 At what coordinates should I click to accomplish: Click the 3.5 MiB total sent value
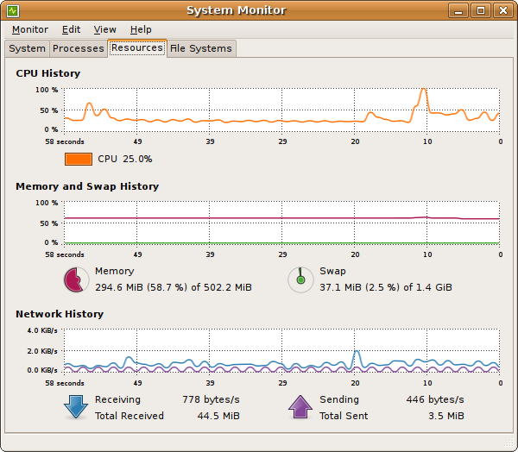446,416
